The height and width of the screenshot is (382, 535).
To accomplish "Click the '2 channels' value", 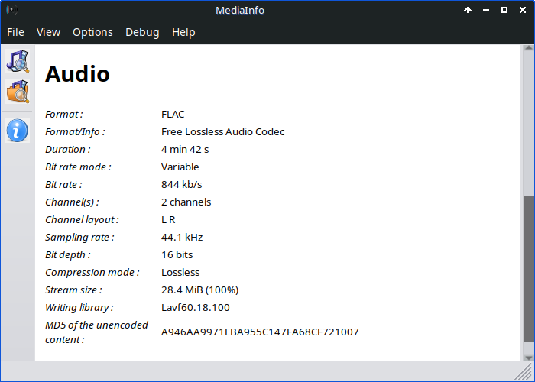I will [186, 202].
